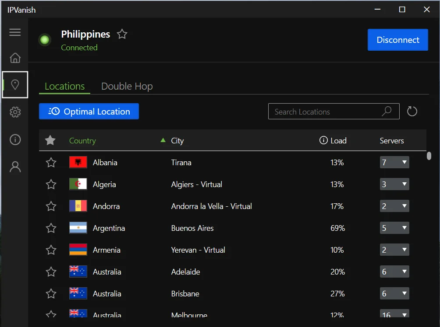Viewport: 440px width, 327px height.
Task: Select the Tirana city entry
Action: point(181,163)
